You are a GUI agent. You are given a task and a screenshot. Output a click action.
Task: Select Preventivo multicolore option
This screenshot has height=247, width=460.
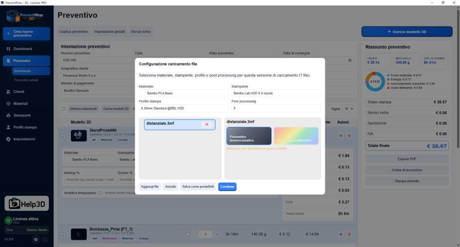[x=296, y=136]
